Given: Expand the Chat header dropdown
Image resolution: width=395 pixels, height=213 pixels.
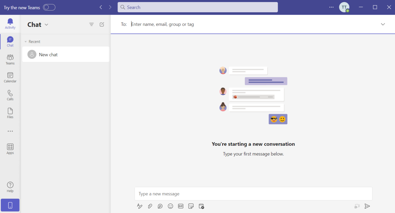Looking at the screenshot, I should pos(46,25).
